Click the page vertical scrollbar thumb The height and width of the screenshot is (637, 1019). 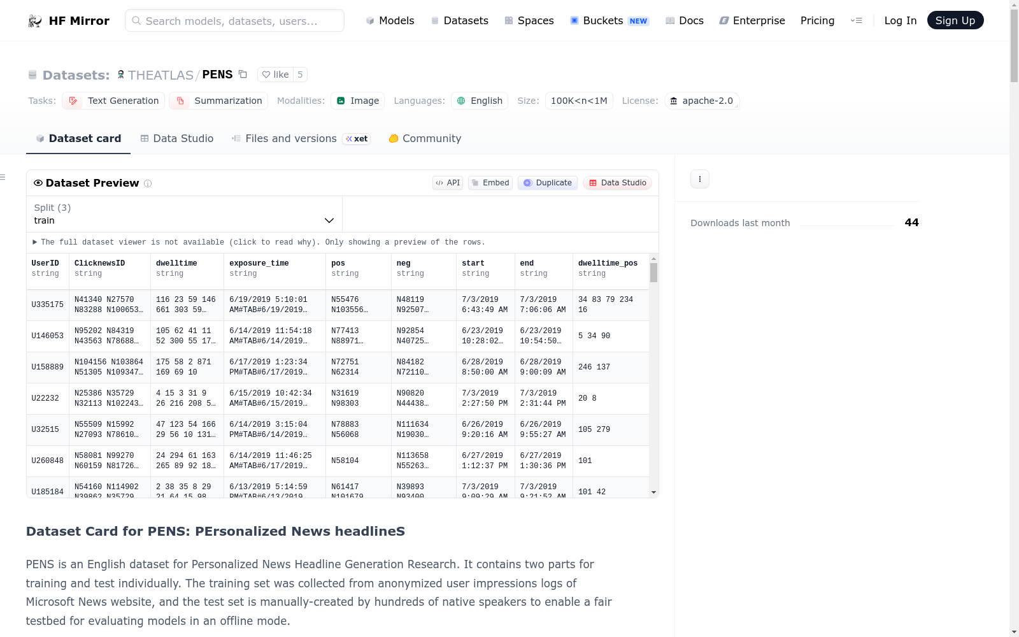[1014, 45]
